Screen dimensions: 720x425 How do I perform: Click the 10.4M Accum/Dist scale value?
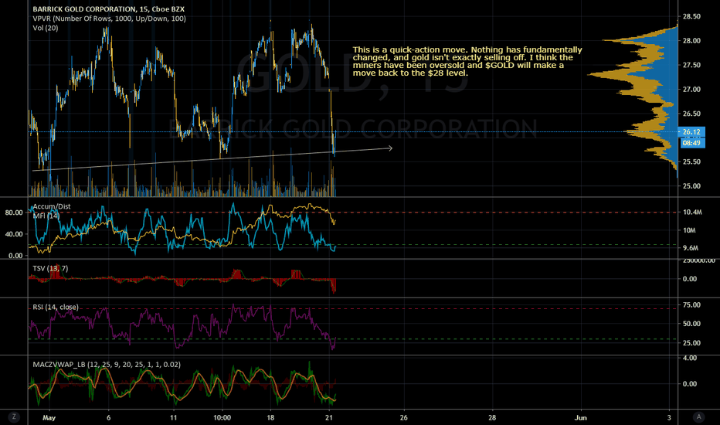(x=692, y=212)
